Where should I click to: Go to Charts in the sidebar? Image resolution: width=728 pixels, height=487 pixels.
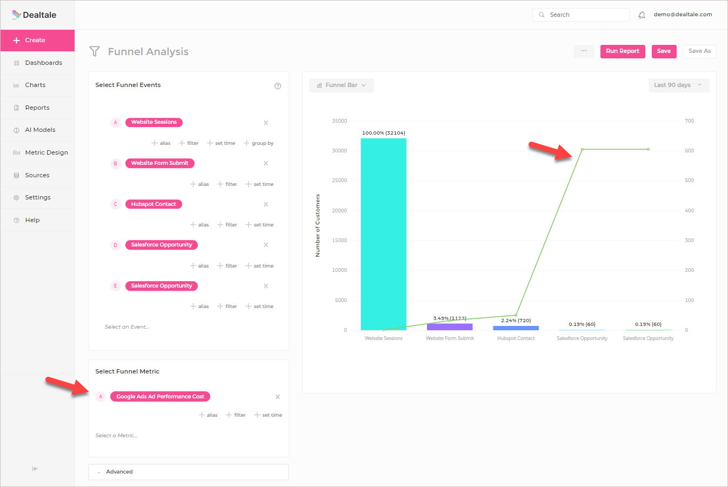coord(38,85)
